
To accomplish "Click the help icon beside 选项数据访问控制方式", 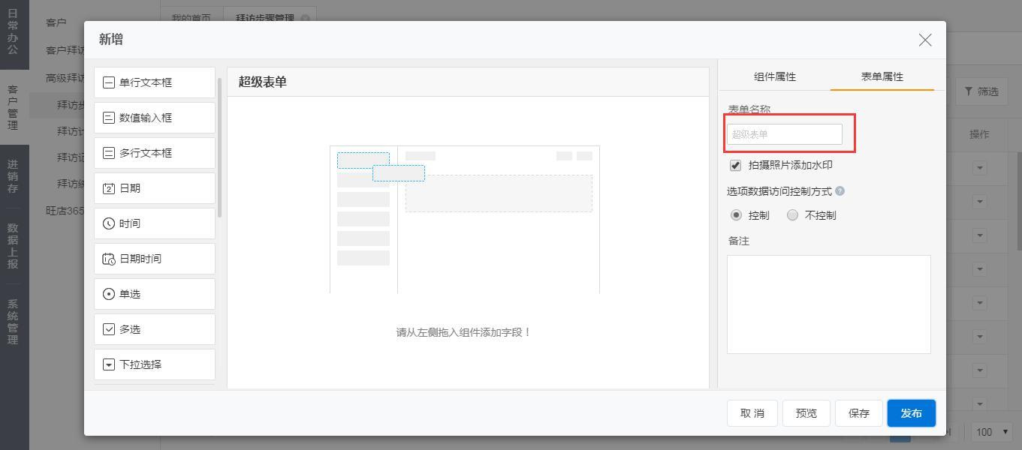I will (840, 191).
